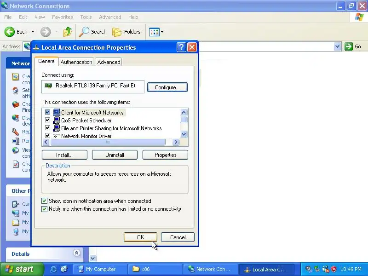Click the Uninstall button
368x276 pixels.
(115, 155)
